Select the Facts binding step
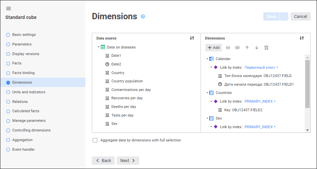 click(23, 73)
